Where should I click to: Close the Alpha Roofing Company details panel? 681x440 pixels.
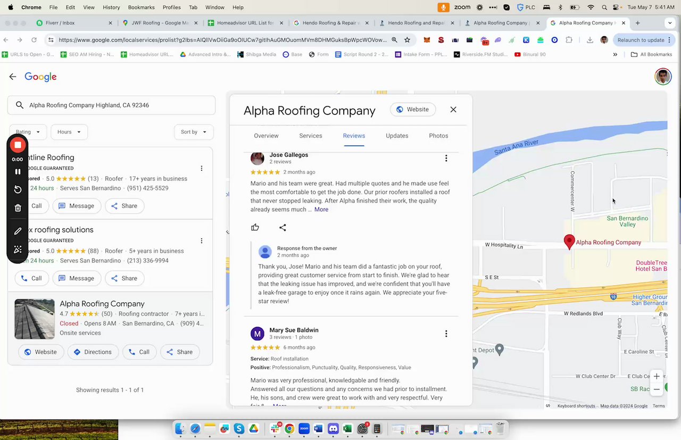tap(453, 110)
